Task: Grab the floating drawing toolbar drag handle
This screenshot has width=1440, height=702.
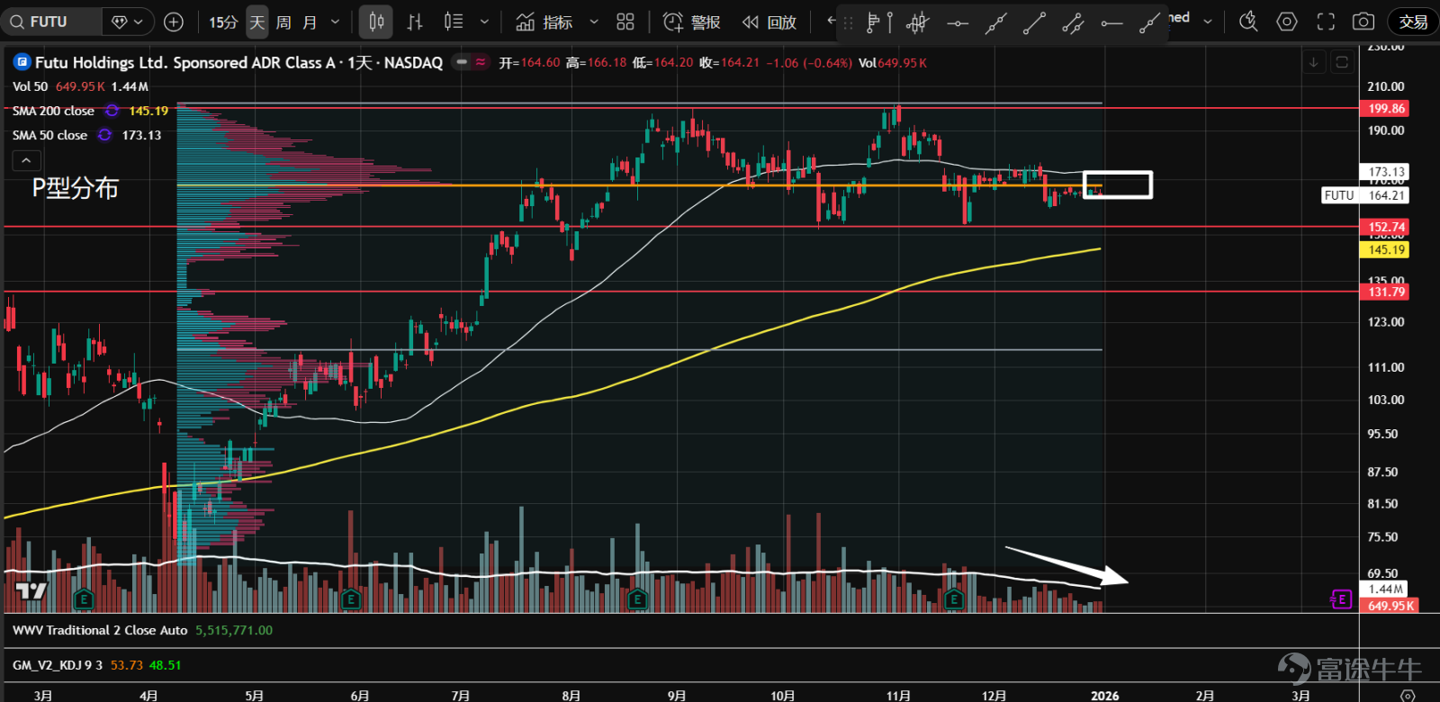Action: [848, 23]
